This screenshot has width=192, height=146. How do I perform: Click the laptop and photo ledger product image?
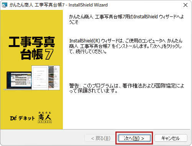tap(32, 78)
